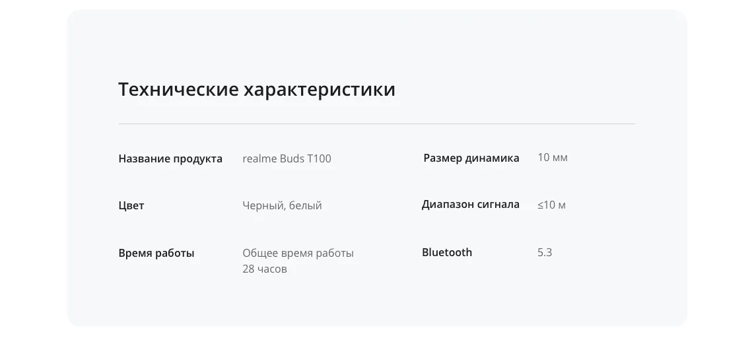Image resolution: width=754 pixels, height=338 pixels.
Task: Select the realme Buds T100 value text
Action: click(287, 158)
